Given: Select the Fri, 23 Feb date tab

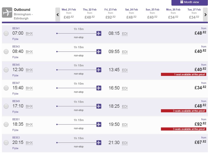Looking at the screenshot, I should 111,14.
